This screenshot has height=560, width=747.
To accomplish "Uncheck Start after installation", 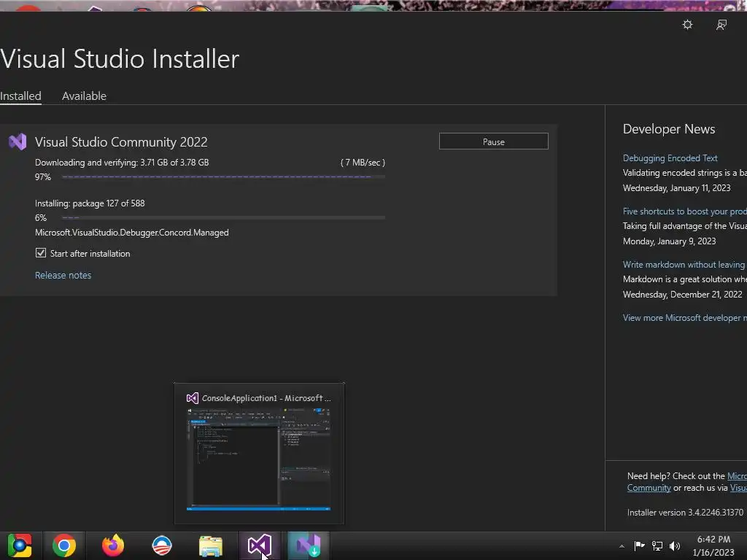I will (41, 253).
